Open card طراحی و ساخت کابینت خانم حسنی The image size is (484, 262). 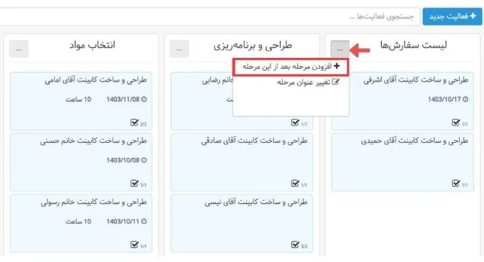pos(81,162)
